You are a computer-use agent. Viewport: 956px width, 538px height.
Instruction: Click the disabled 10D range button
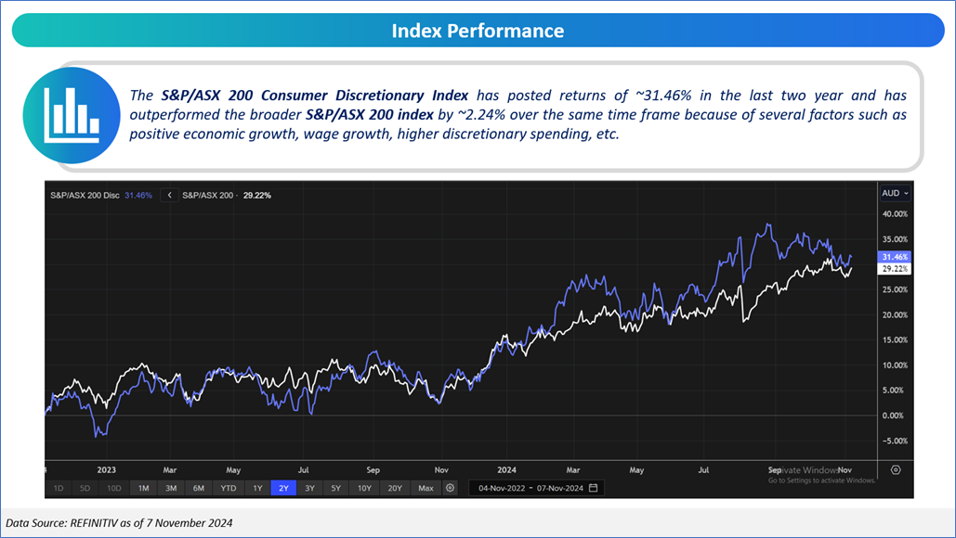(x=114, y=488)
